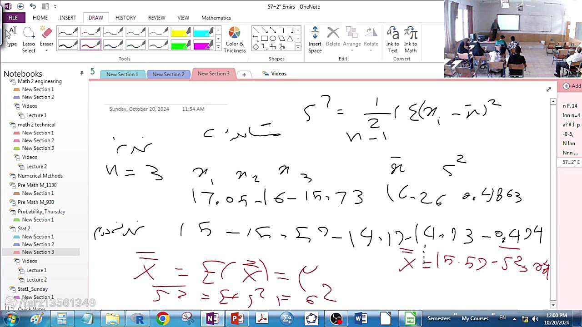
Task: Click the Insert Space tool
Action: tap(315, 40)
